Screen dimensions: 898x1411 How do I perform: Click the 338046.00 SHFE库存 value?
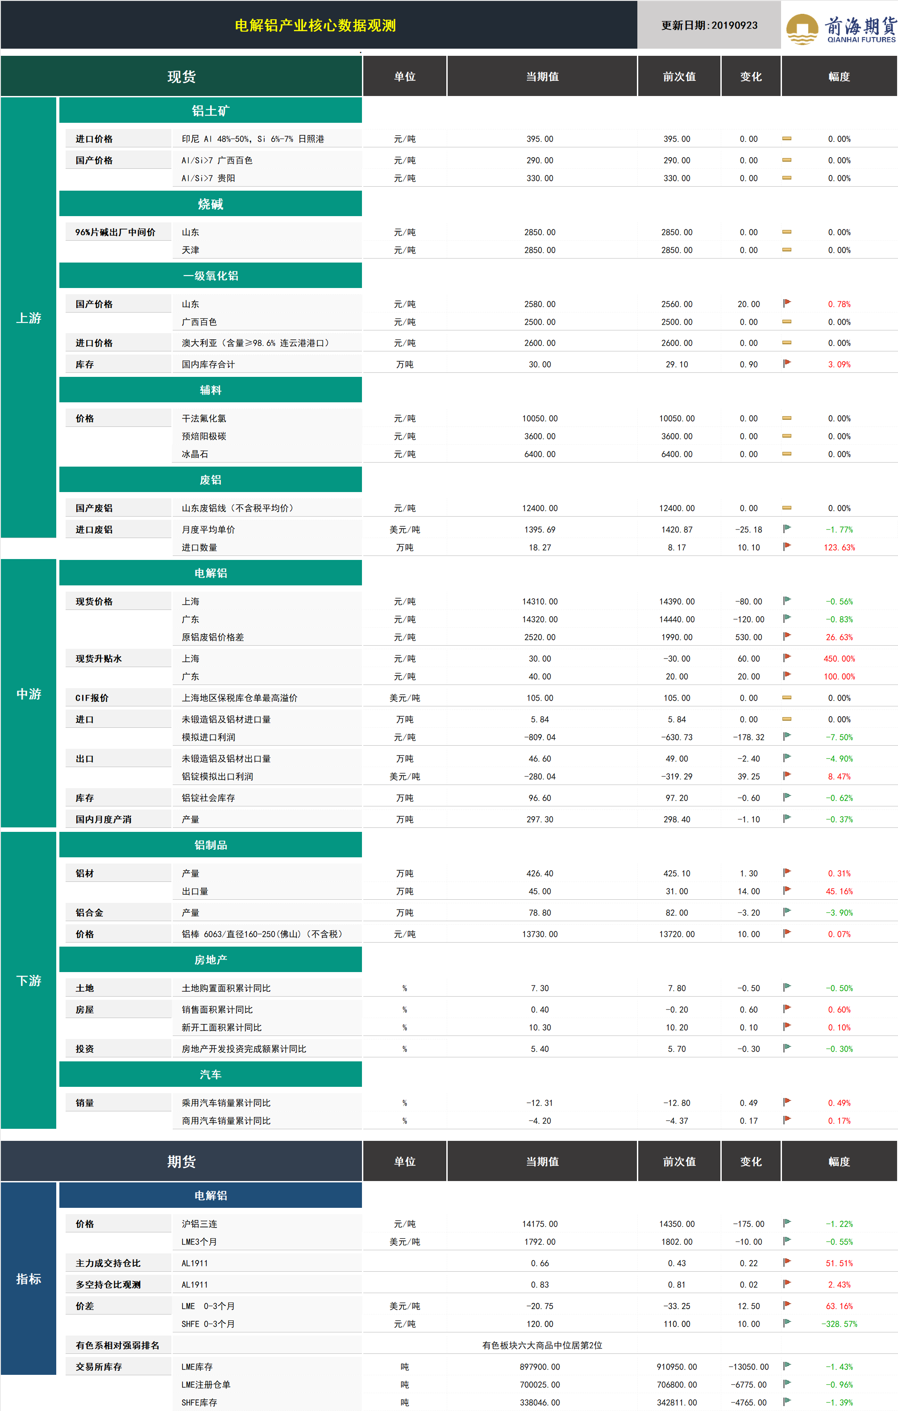[540, 1402]
